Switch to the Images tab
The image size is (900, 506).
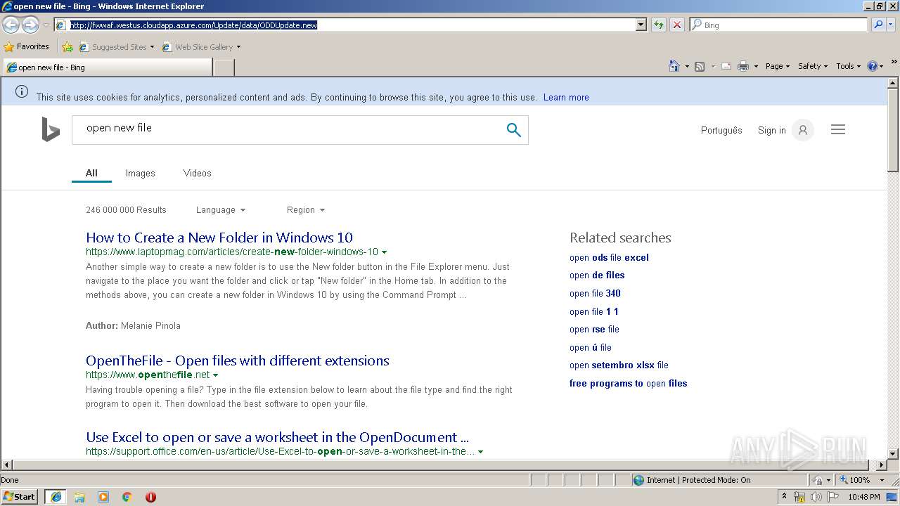click(140, 173)
